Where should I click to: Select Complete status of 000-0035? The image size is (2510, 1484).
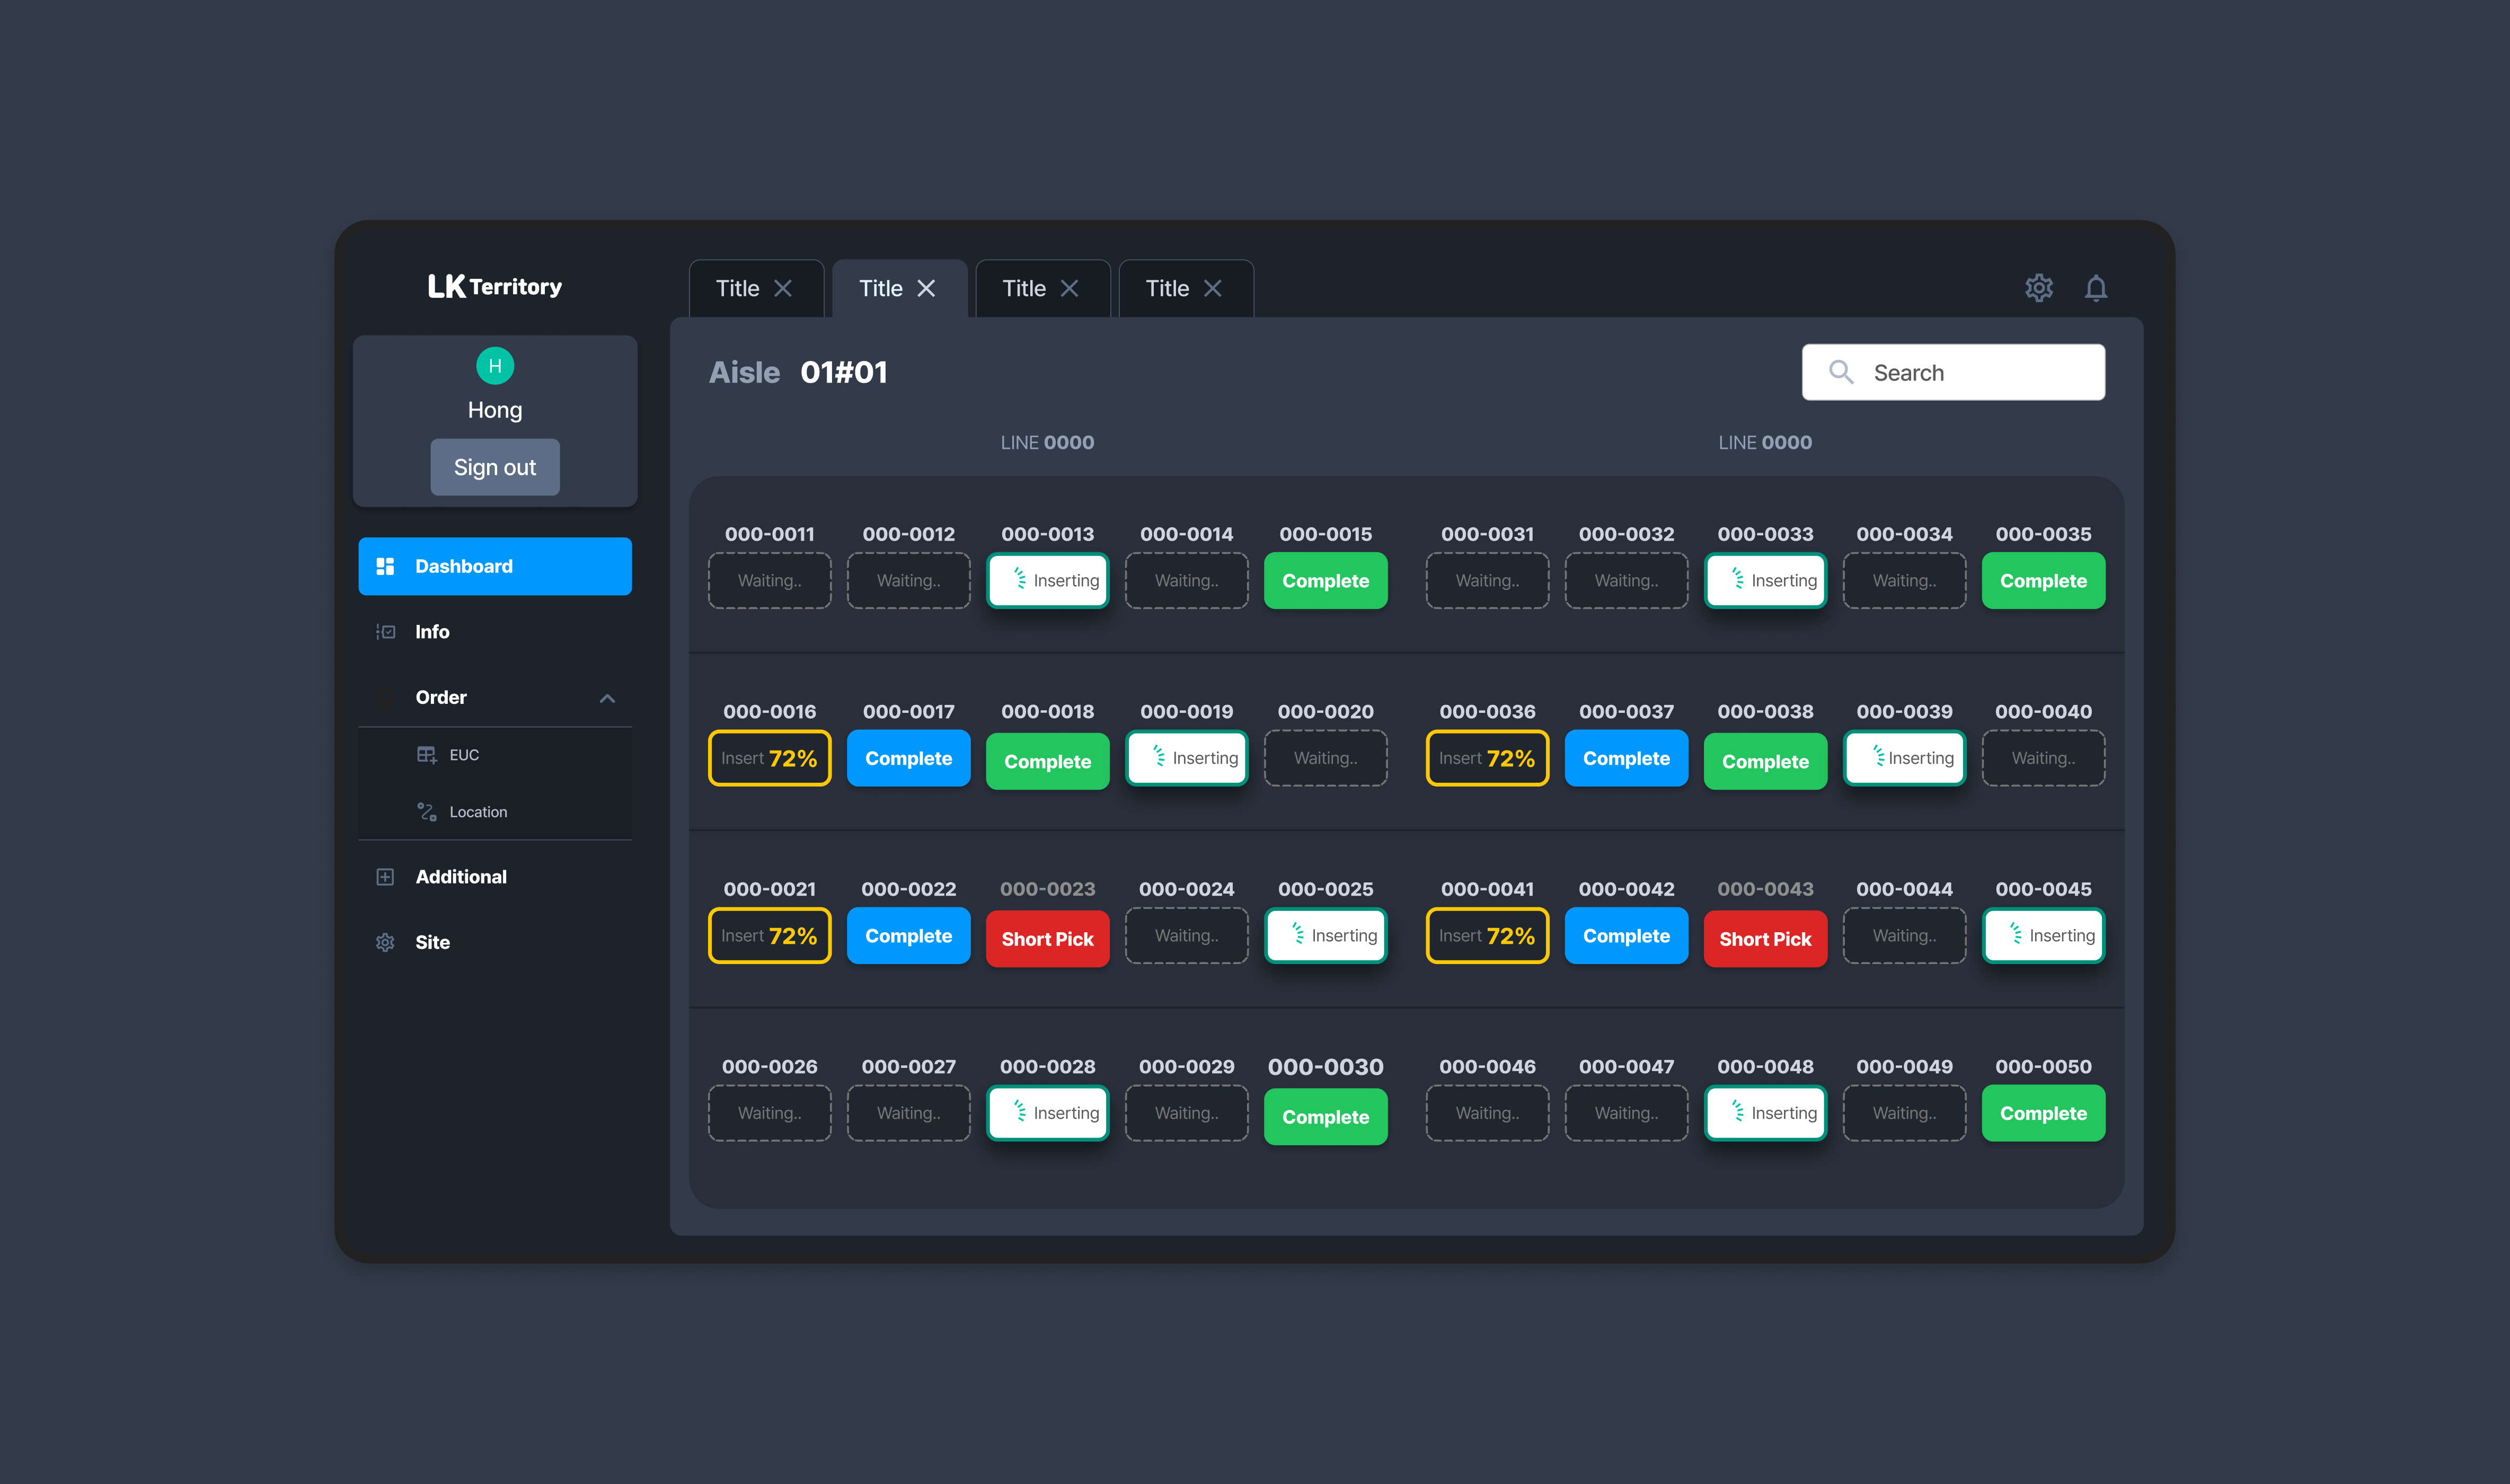[x=2043, y=581]
